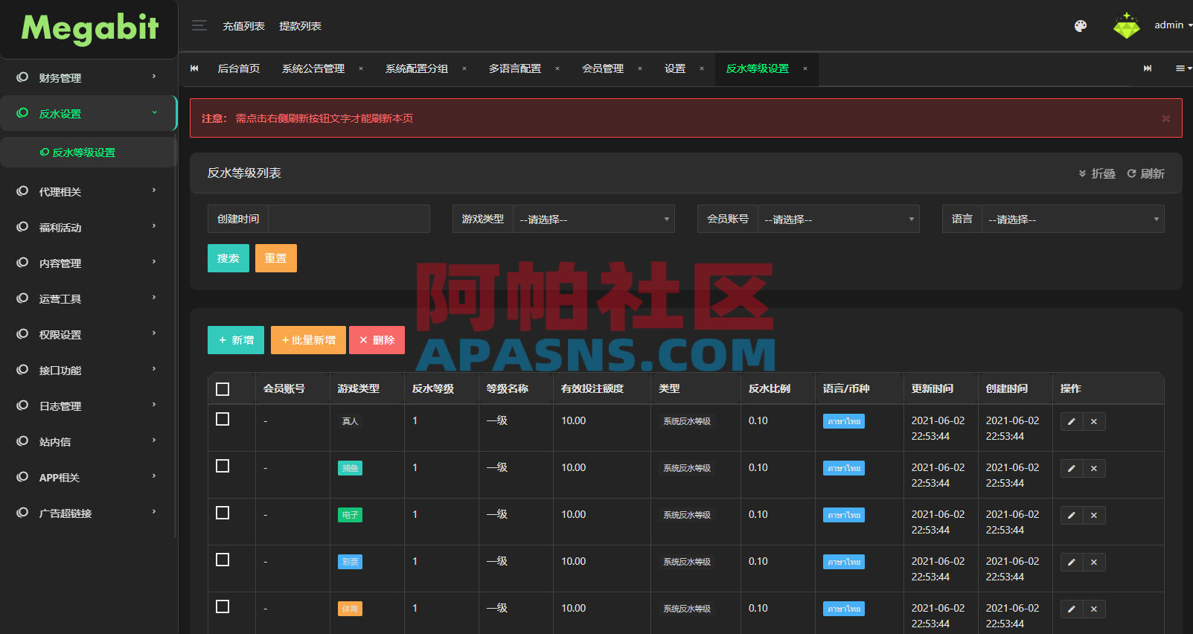
Task: Delete the 真人 row with x icon
Action: [x=1094, y=421]
